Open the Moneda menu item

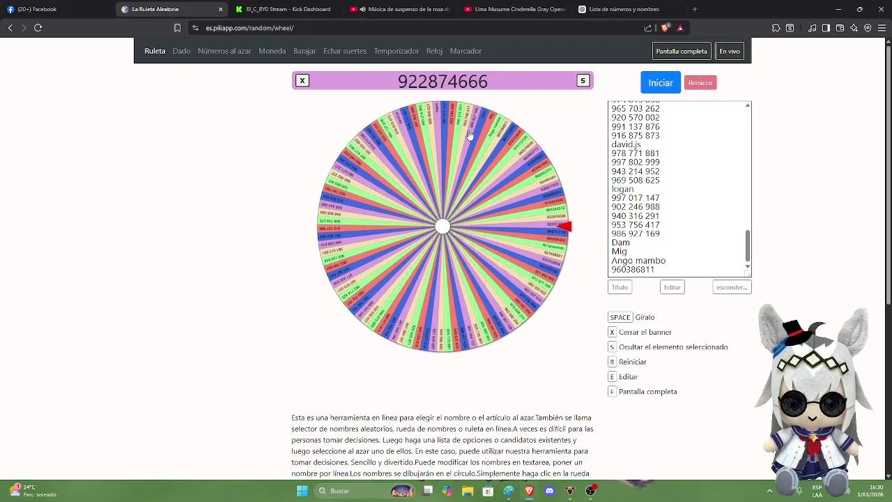pyautogui.click(x=272, y=51)
